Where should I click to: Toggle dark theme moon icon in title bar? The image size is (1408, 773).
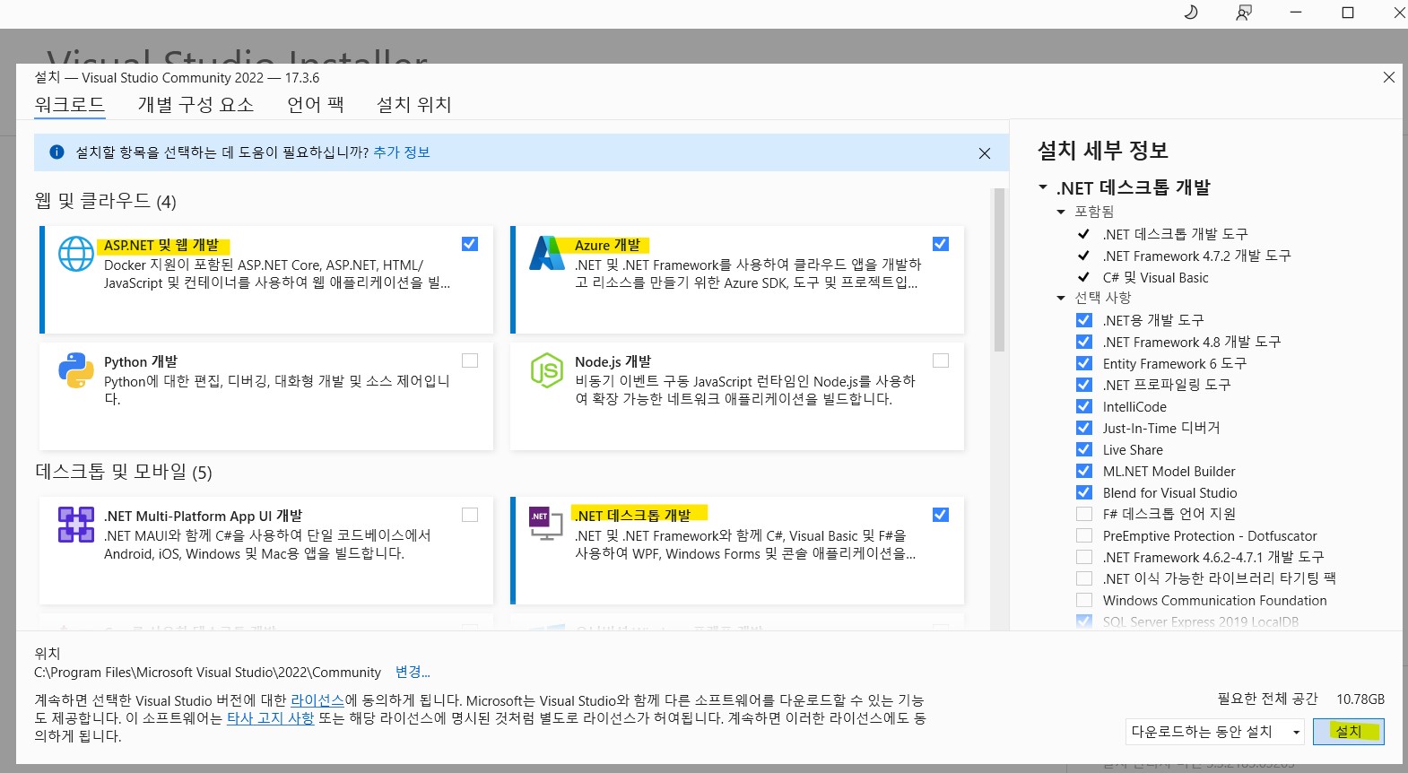(x=1191, y=13)
